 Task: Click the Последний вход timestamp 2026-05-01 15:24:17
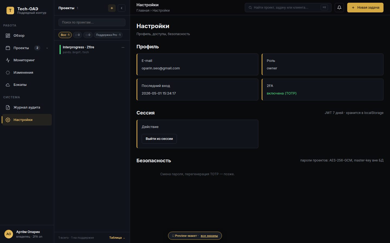click(x=159, y=93)
